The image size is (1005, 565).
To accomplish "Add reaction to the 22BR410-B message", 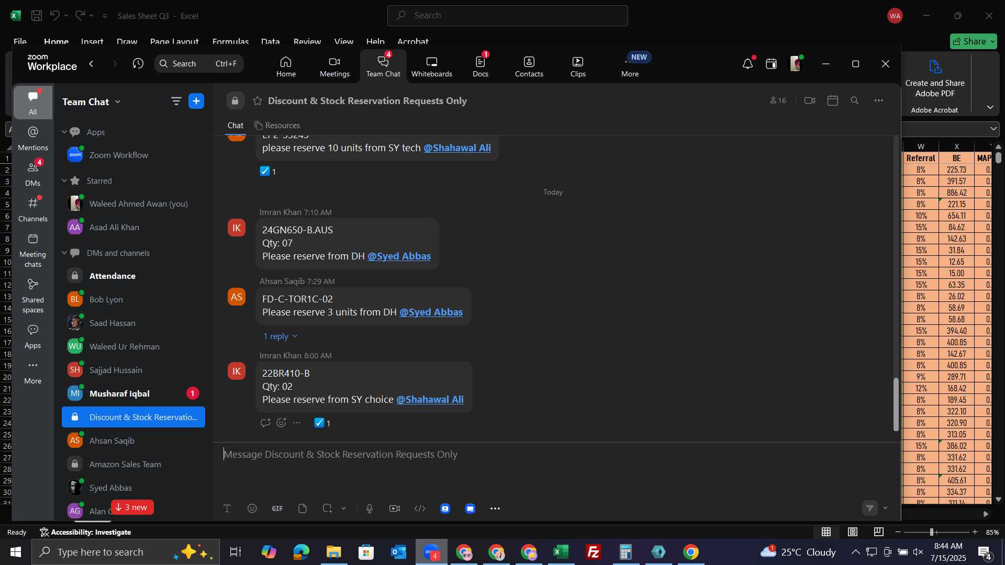I will tap(282, 423).
